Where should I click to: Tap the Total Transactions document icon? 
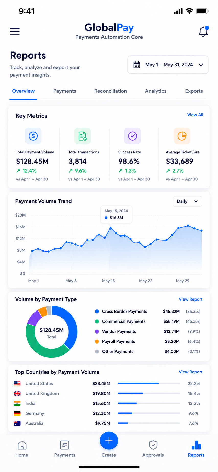83,136
